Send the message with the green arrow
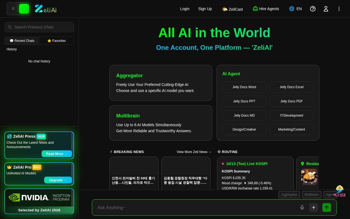The height and width of the screenshot is (219, 350). tap(327, 208)
